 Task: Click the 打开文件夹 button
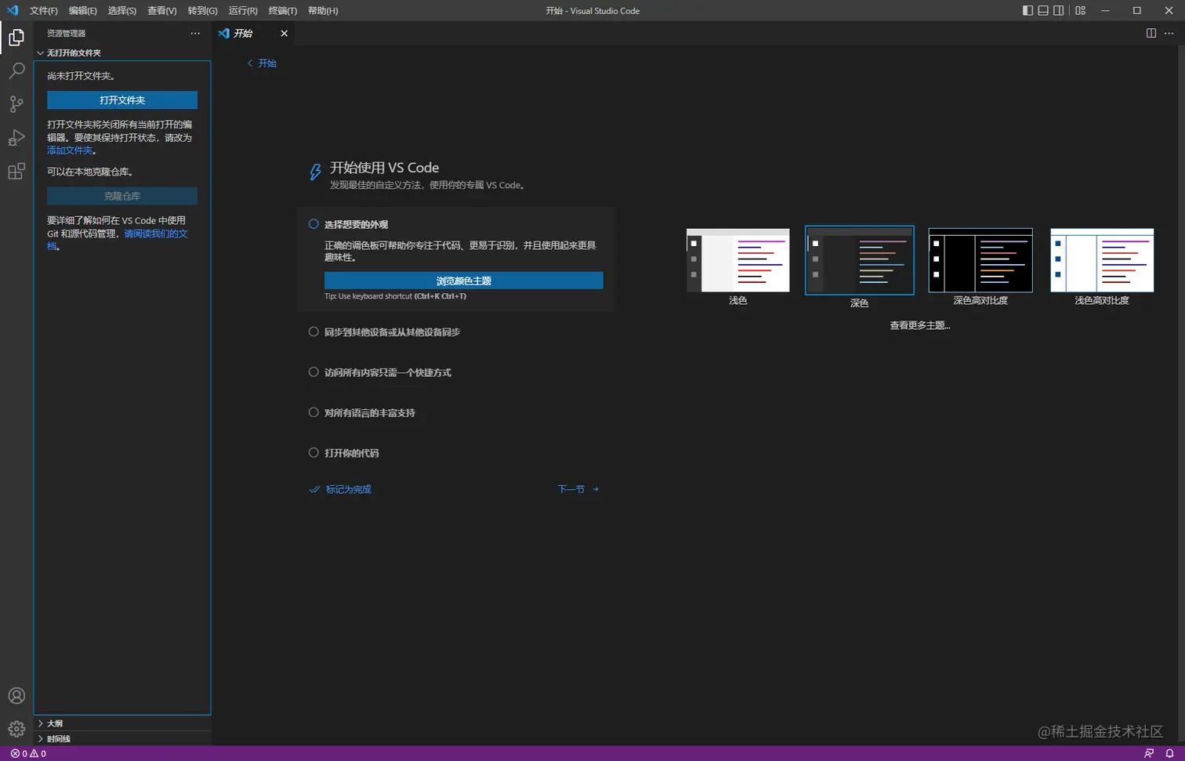point(122,100)
